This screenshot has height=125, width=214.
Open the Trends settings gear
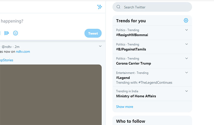click(186, 21)
